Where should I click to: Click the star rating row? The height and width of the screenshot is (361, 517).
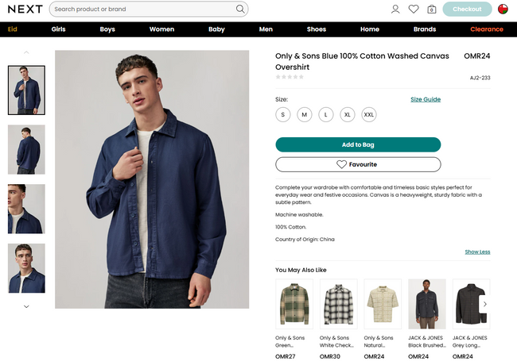(x=290, y=77)
